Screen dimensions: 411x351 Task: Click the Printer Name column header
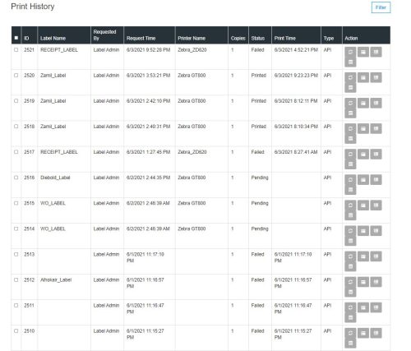(x=192, y=38)
